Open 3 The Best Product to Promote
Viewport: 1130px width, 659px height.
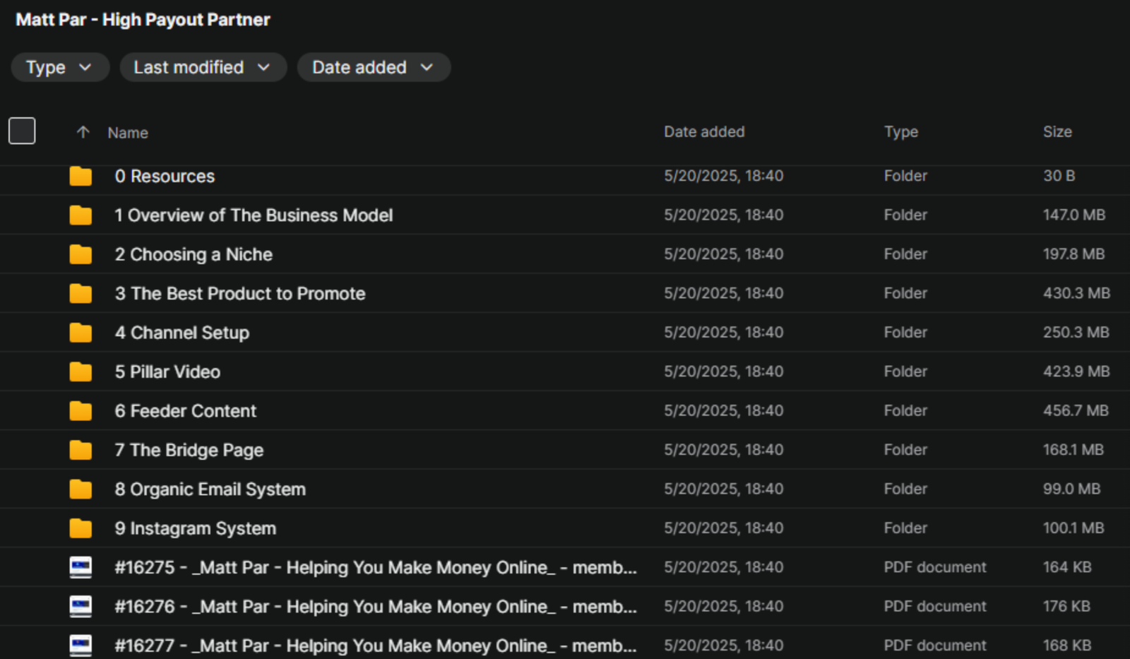[240, 294]
